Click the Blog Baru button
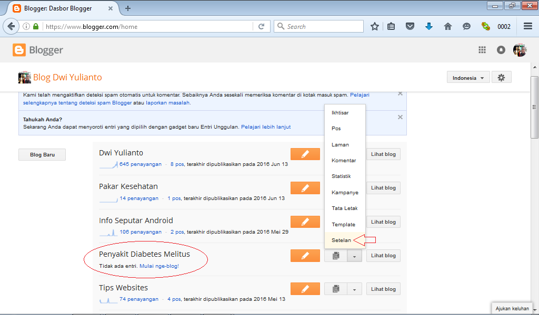The width and height of the screenshot is (539, 315). (42, 154)
